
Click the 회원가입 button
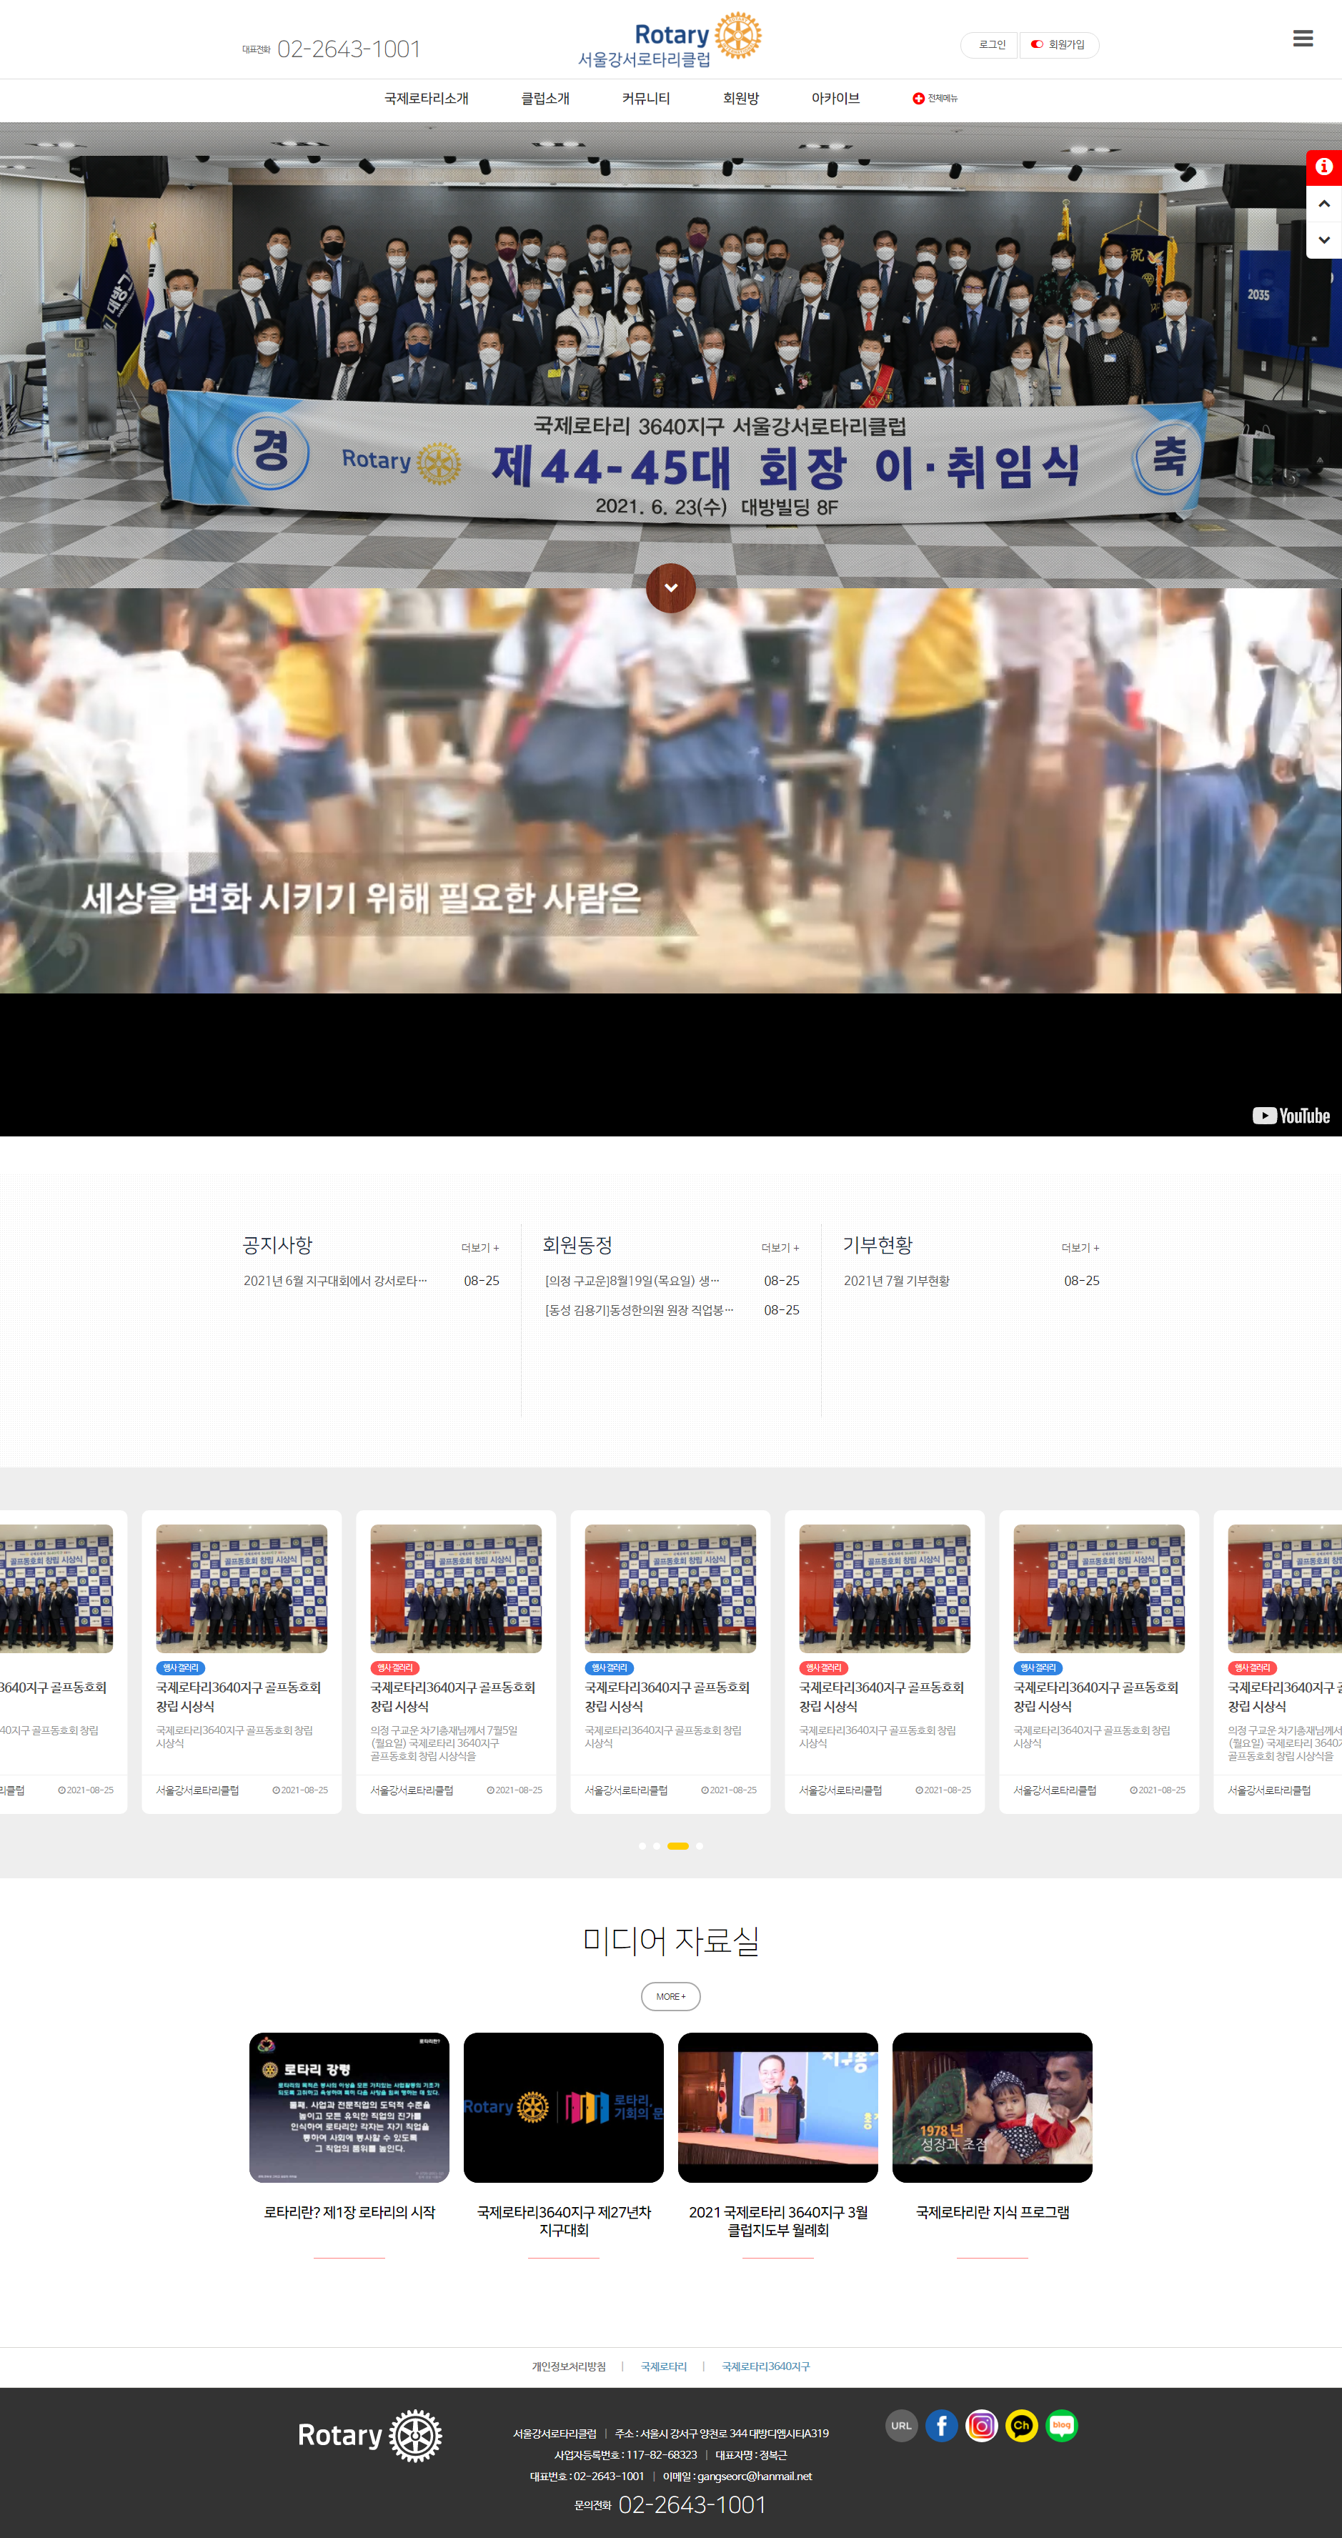1059,44
